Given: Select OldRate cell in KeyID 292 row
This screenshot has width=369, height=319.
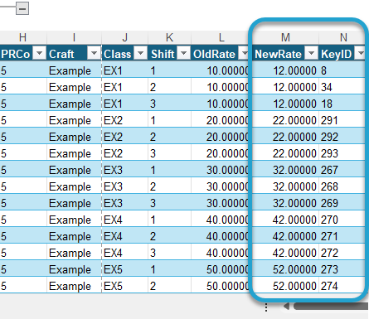Looking at the screenshot, I should pyautogui.click(x=221, y=136).
